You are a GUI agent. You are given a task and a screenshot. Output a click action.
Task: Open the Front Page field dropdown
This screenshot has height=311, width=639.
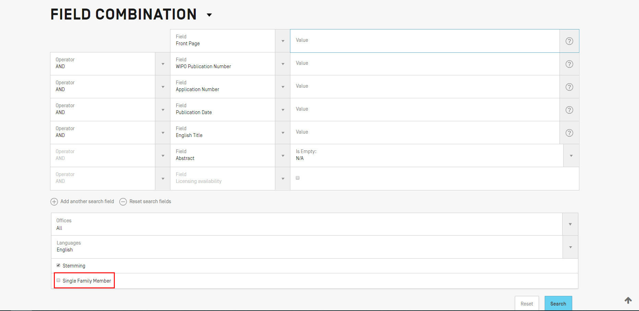click(283, 41)
